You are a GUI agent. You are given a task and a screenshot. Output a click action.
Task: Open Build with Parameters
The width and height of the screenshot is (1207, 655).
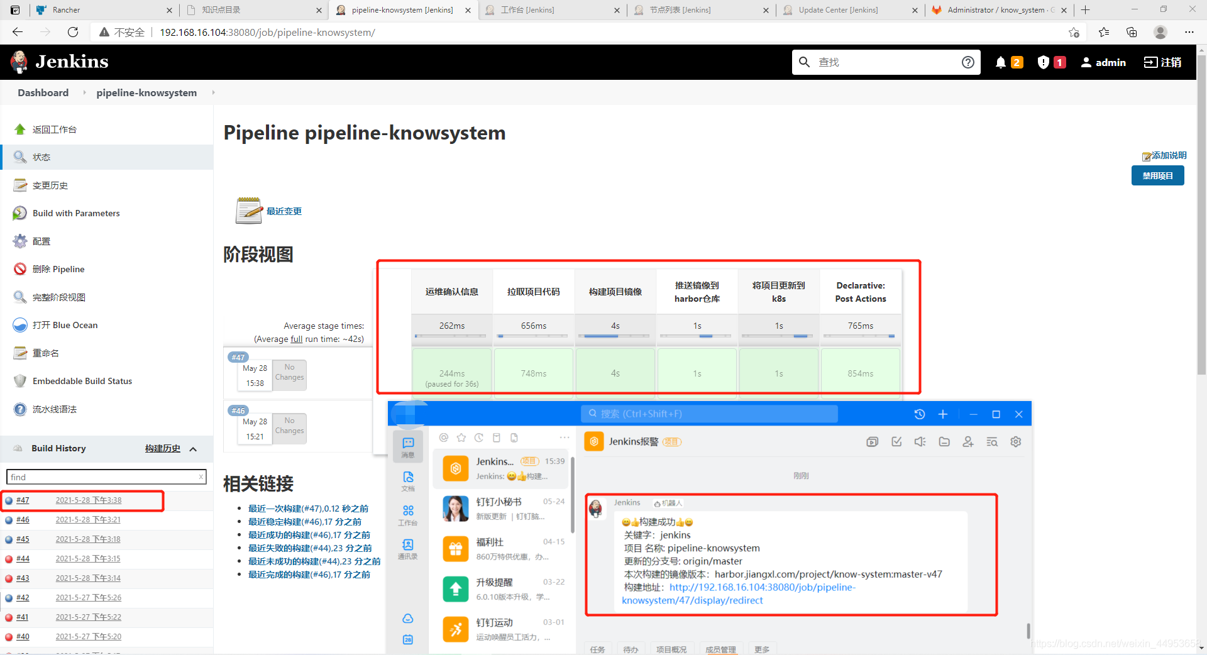point(76,213)
